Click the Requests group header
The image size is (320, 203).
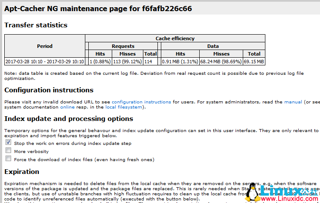coord(123,46)
